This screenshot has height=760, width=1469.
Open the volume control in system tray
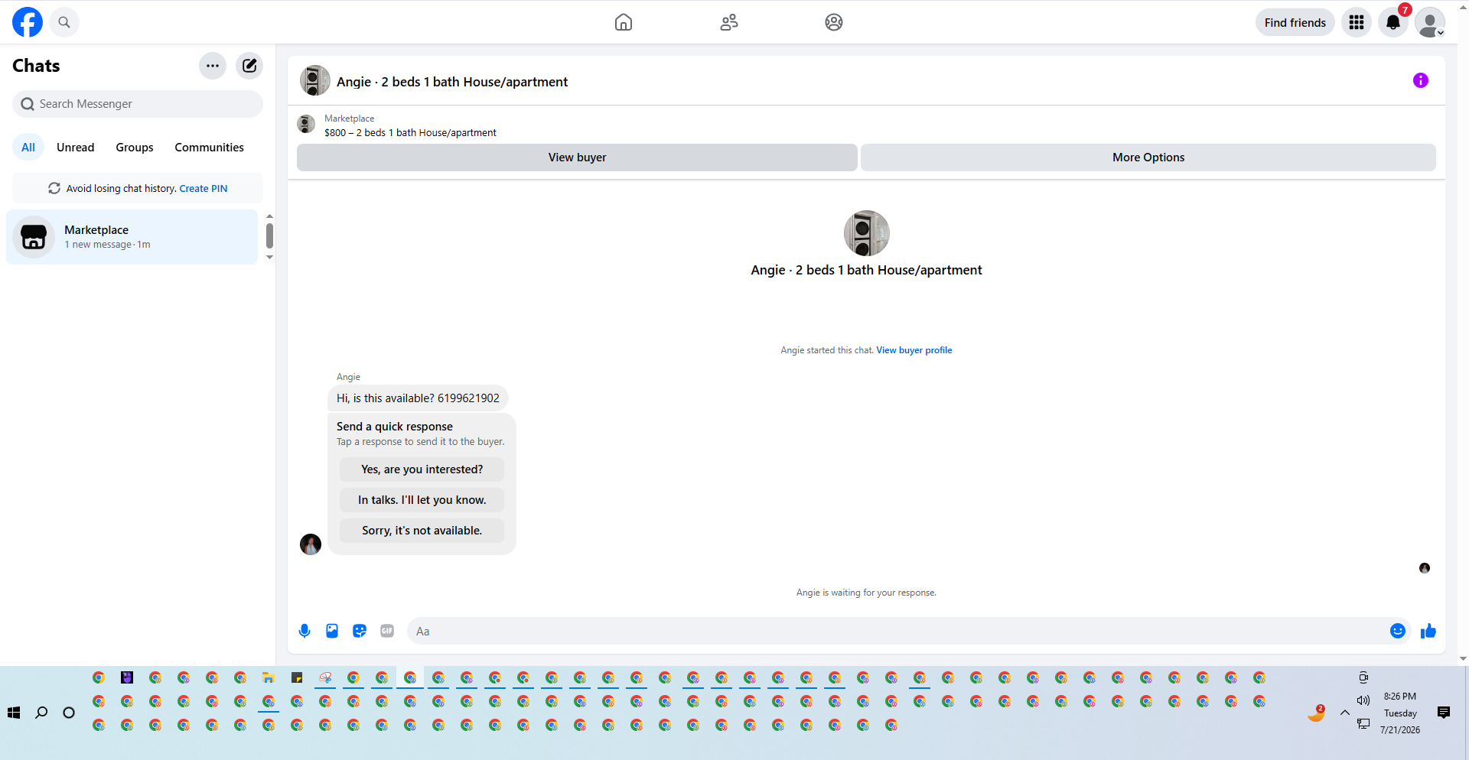click(1363, 700)
